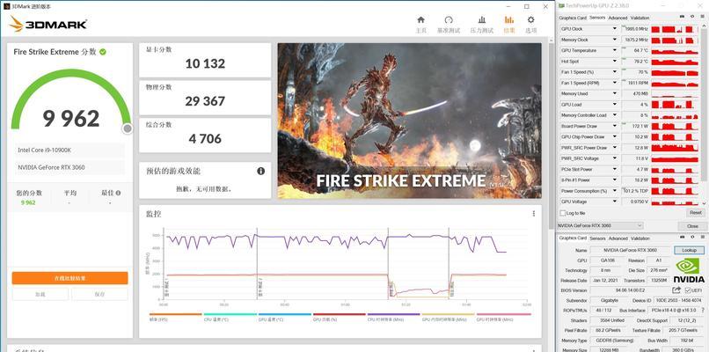Click the BIOS Version field in GPU-Z
Viewport: 709px width, 352px height.
pos(630,290)
